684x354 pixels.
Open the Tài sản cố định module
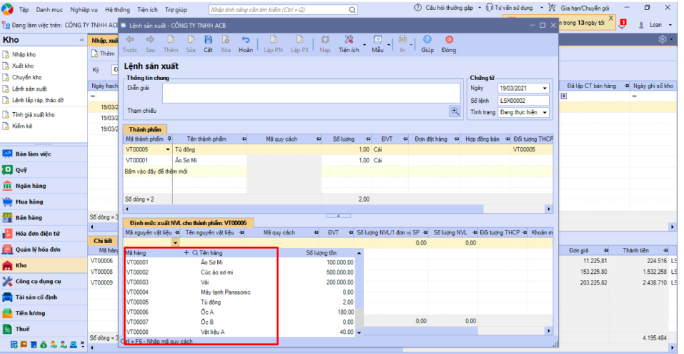43,297
